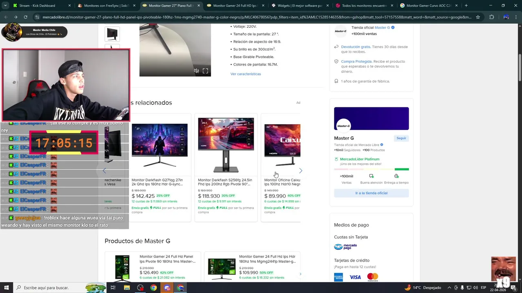Reload the current page
This screenshot has width=522, height=293.
click(x=25, y=17)
